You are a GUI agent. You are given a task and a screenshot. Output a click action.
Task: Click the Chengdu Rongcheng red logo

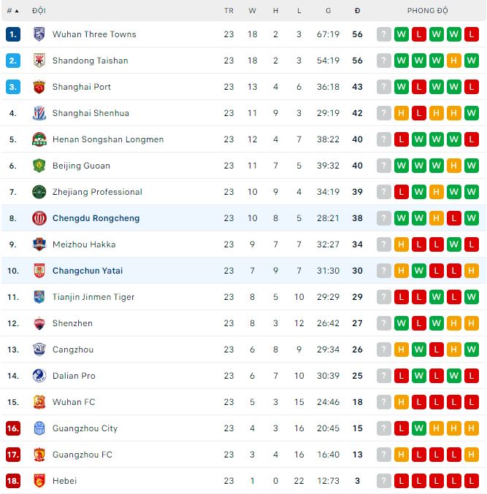39,218
